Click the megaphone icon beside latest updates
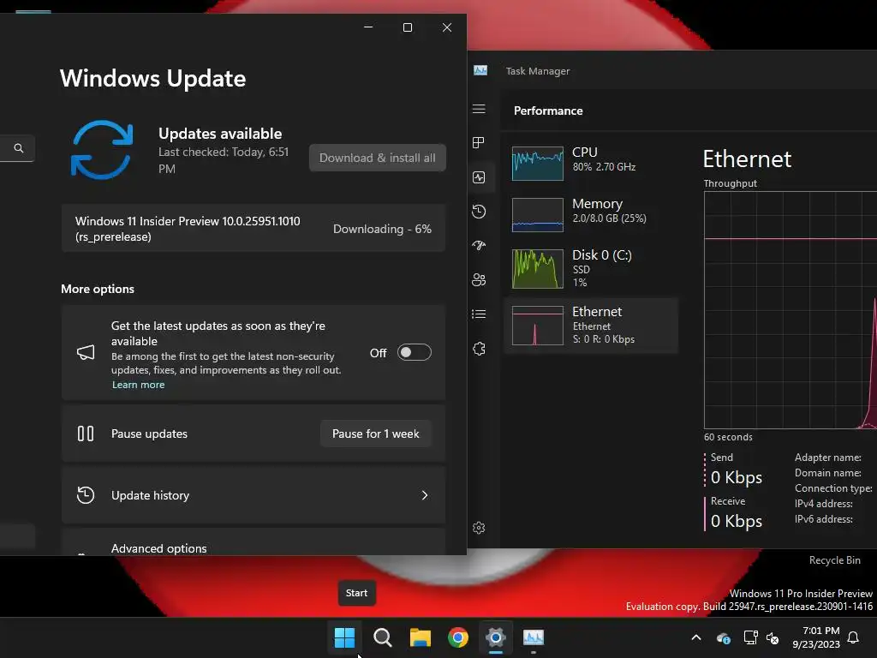Viewport: 877px width, 658px height. 86,352
